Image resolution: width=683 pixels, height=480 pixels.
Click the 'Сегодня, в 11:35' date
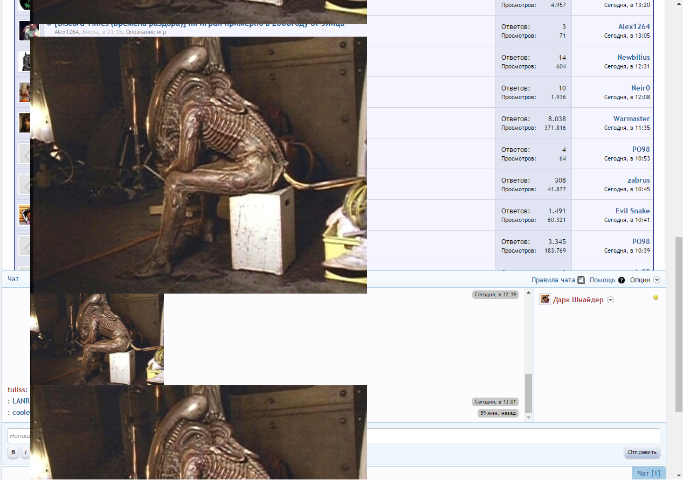(x=627, y=128)
